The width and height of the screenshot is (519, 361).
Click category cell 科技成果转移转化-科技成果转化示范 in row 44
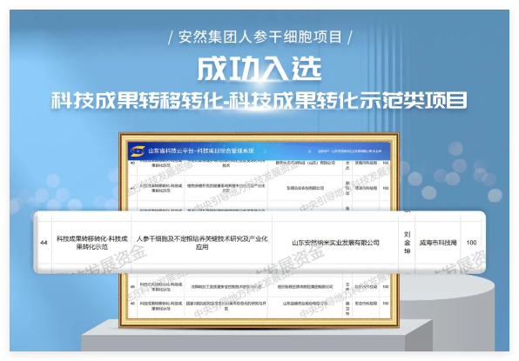point(91,243)
